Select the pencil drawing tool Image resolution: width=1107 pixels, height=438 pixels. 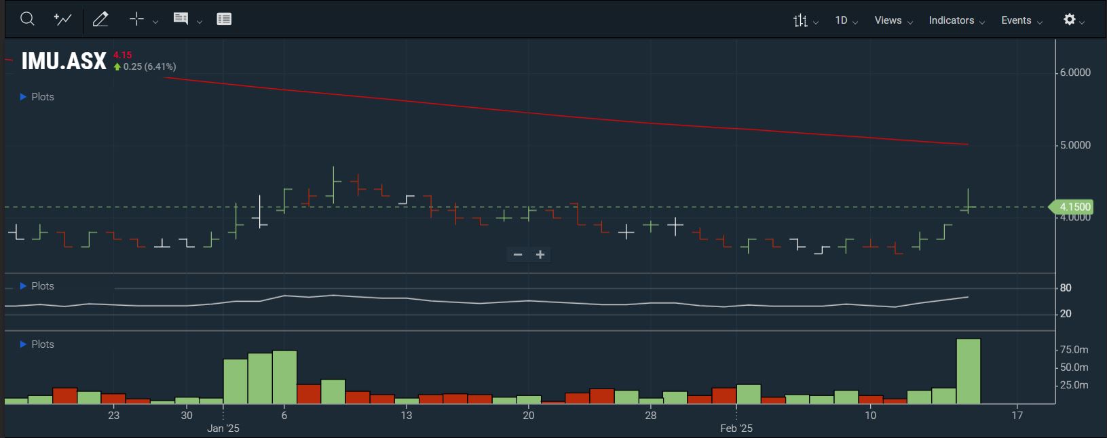(100, 19)
